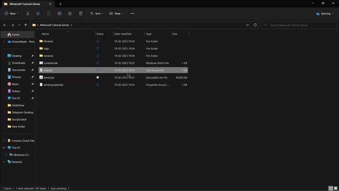This screenshot has height=191, width=339.
Task: Click the search Minecraft Tutorial Server field
Action: (x=299, y=25)
